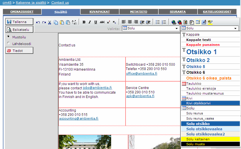Select black Solu musta style
The image size is (241, 149).
pyautogui.click(x=210, y=144)
